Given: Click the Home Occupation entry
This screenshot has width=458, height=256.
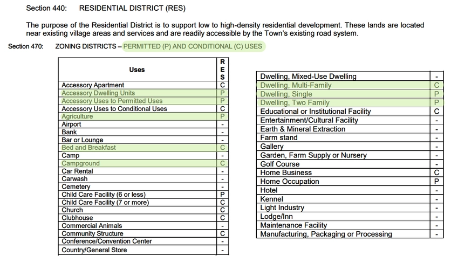Looking at the screenshot, I should click(290, 182).
